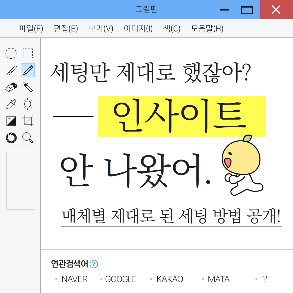
Task: Open the 보기(V) menu
Action: tap(101, 28)
